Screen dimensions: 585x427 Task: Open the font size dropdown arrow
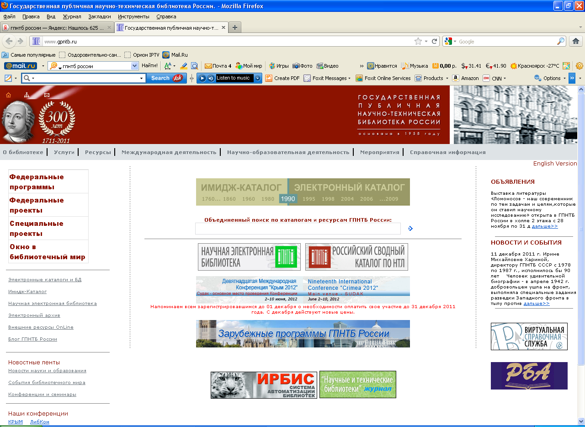(174, 66)
